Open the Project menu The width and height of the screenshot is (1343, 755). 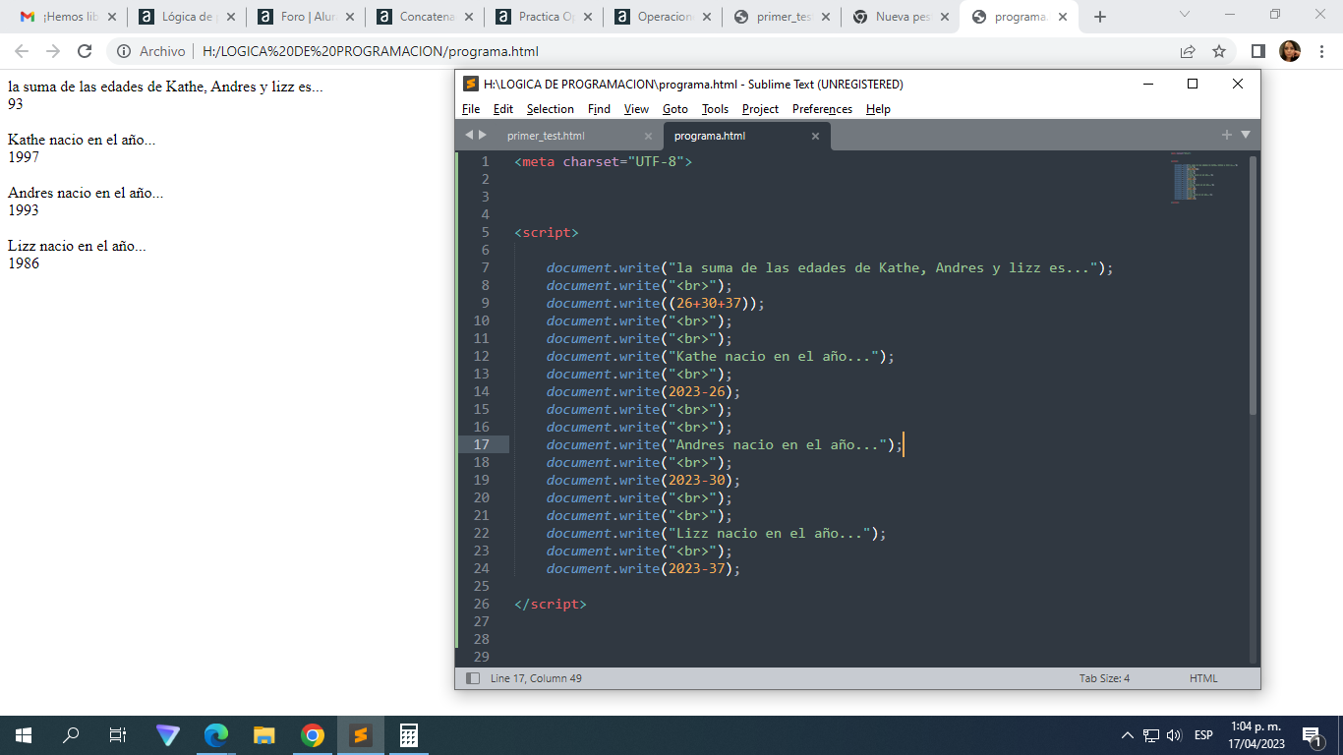(x=760, y=109)
